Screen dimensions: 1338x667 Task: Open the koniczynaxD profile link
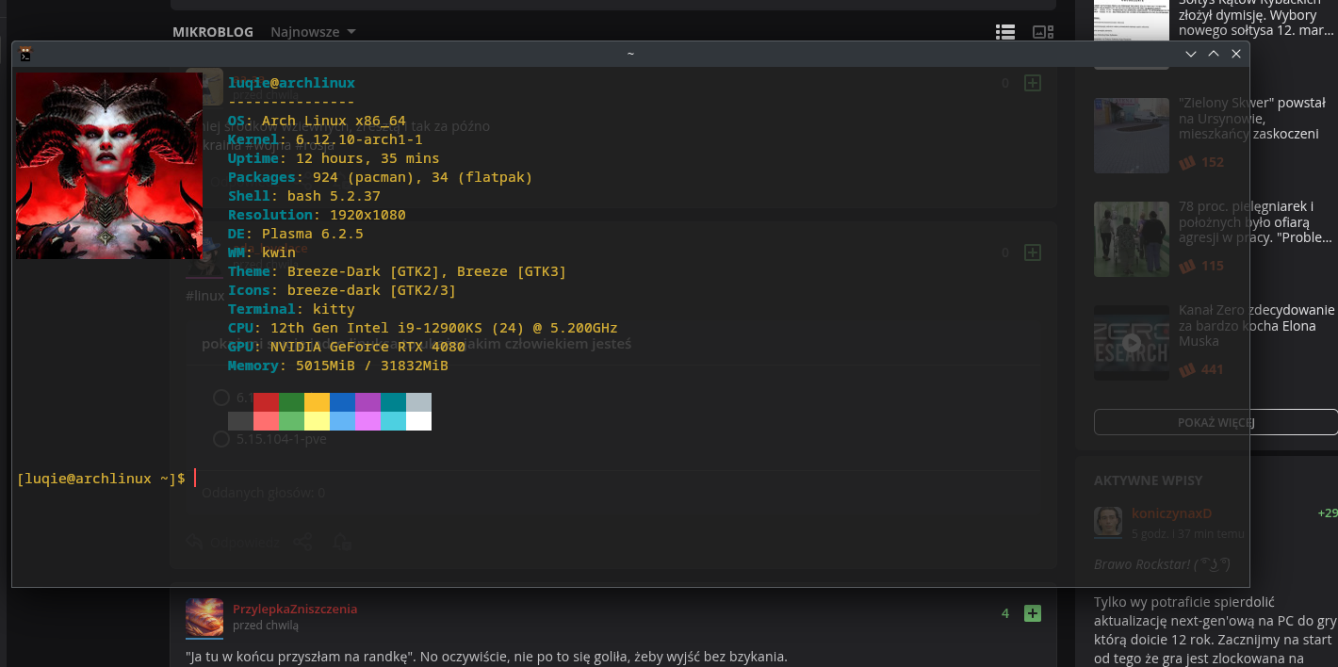(1171, 513)
